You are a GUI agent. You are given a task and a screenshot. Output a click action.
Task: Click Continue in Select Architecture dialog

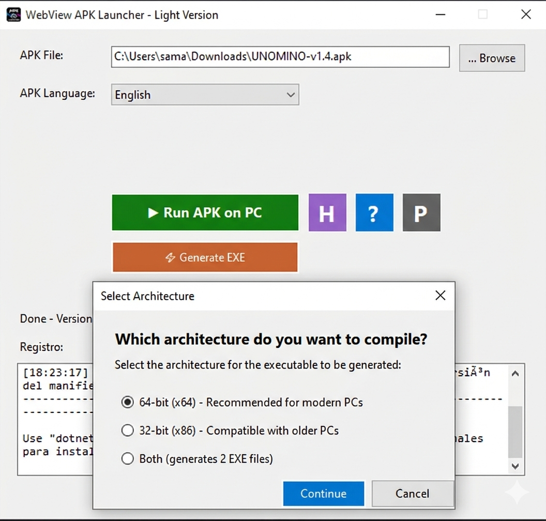click(324, 494)
